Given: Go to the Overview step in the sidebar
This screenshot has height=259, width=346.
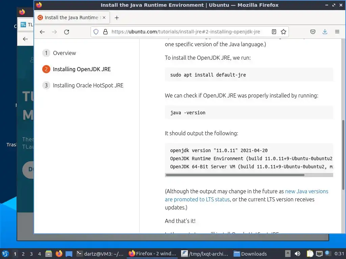Looking at the screenshot, I should (x=59, y=53).
